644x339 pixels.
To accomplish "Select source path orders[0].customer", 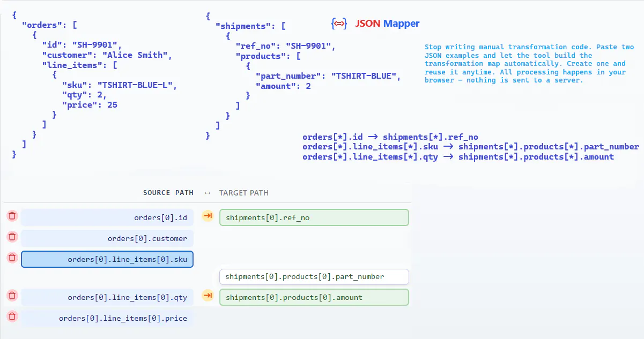I will click(x=107, y=238).
